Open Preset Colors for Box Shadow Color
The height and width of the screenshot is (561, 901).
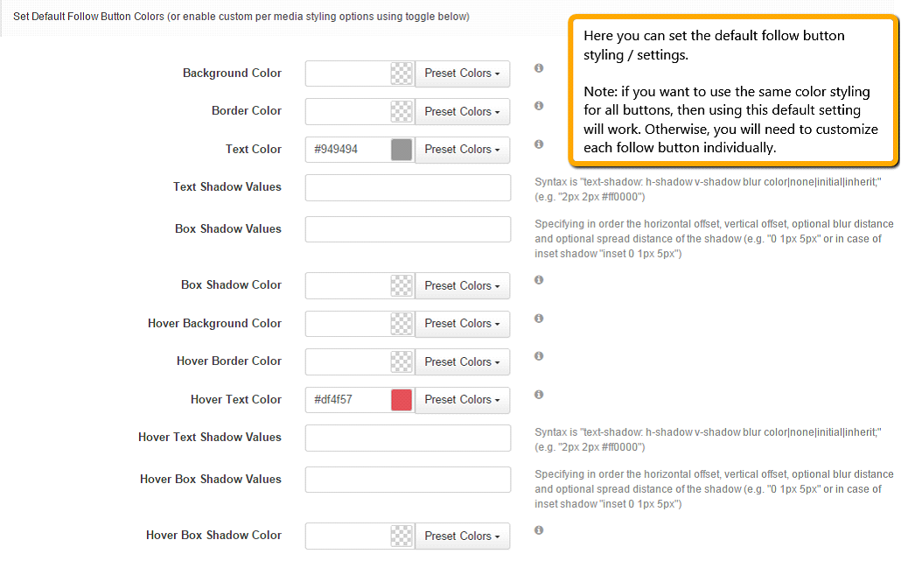click(x=463, y=285)
